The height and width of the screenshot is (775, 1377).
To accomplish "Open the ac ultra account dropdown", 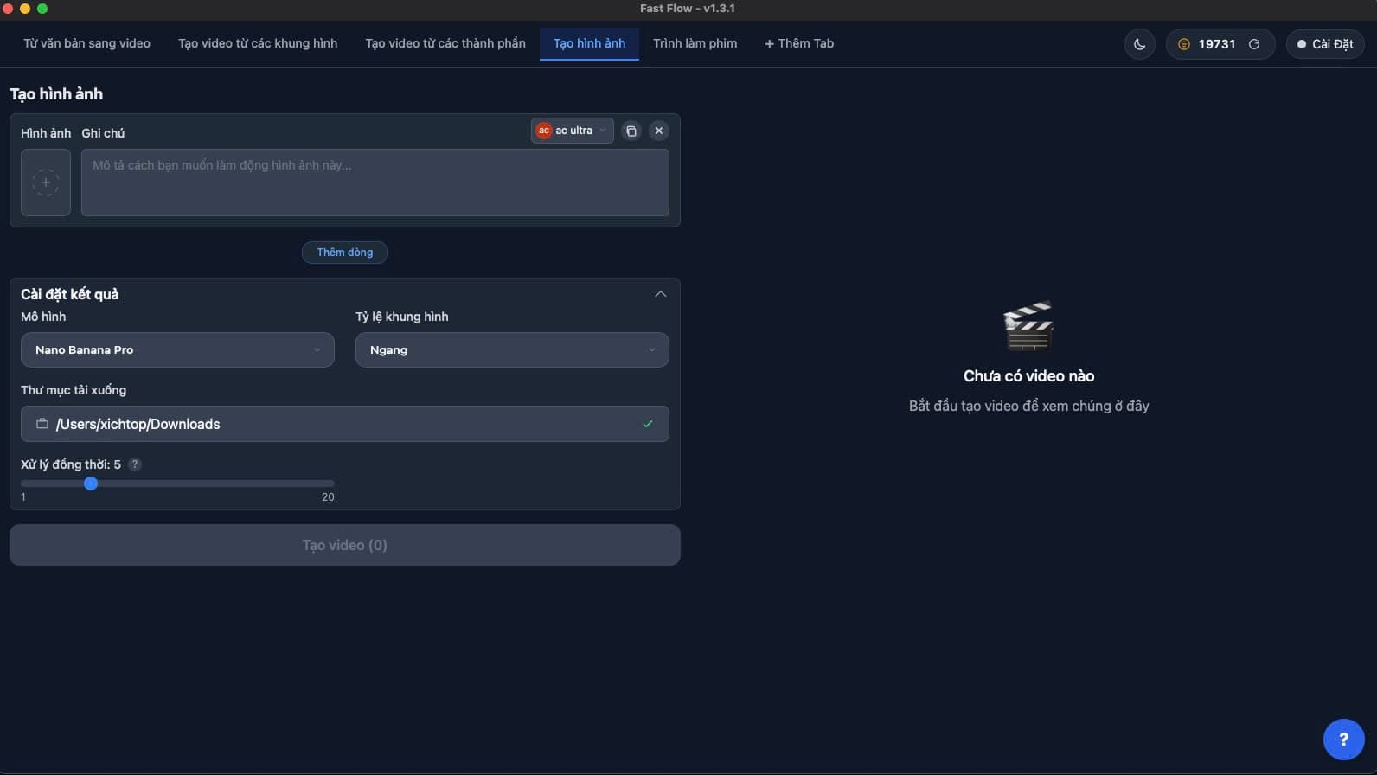I will [x=572, y=131].
